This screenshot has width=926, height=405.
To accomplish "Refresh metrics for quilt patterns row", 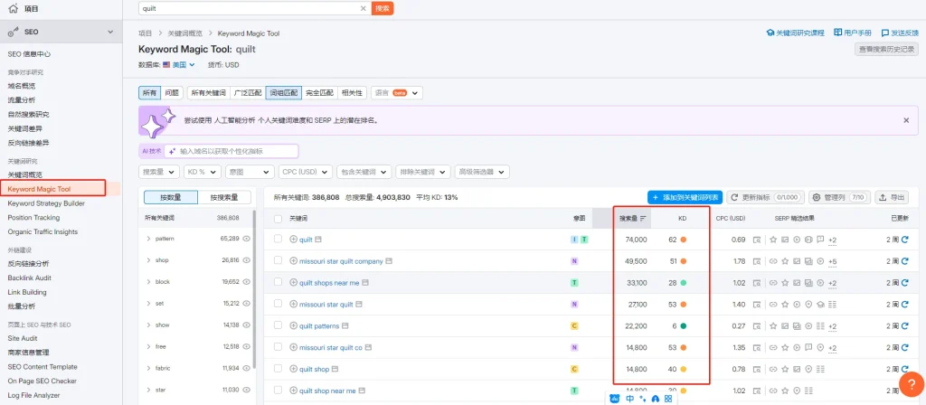I will tap(904, 325).
